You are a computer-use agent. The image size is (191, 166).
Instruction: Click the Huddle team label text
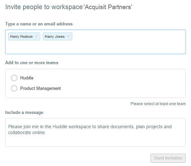(x=27, y=78)
